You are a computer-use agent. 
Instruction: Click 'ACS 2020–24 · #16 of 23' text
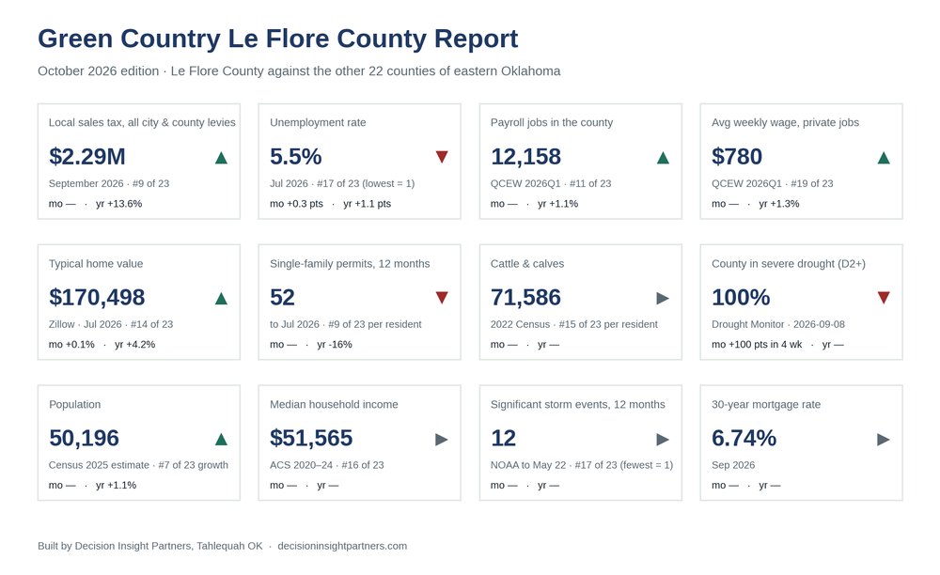point(327,465)
